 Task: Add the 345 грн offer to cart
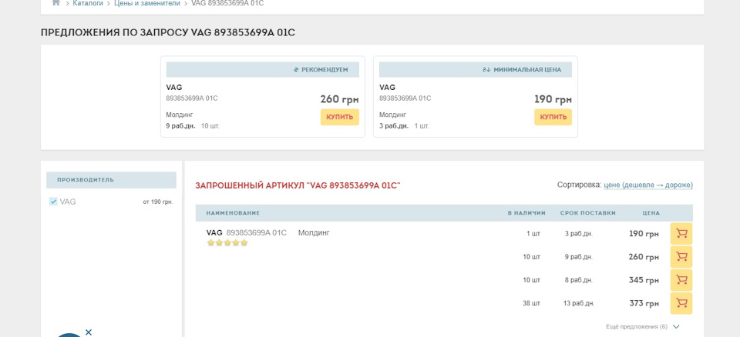[x=681, y=280]
